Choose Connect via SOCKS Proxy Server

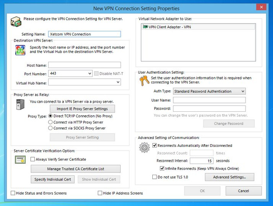(x=50, y=128)
